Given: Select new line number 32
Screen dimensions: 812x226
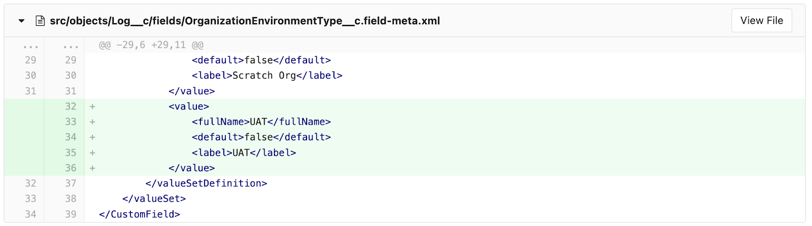Looking at the screenshot, I should pyautogui.click(x=71, y=106).
